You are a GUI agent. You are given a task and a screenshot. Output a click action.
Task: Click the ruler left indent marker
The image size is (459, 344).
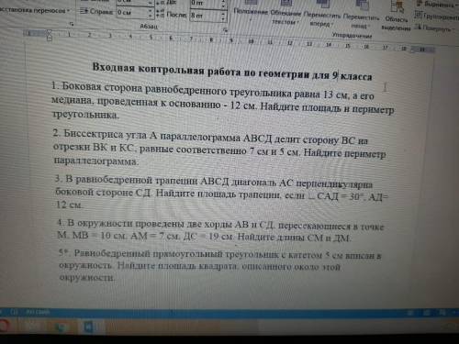(x=50, y=35)
